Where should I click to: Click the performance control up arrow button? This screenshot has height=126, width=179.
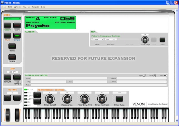[37, 95]
